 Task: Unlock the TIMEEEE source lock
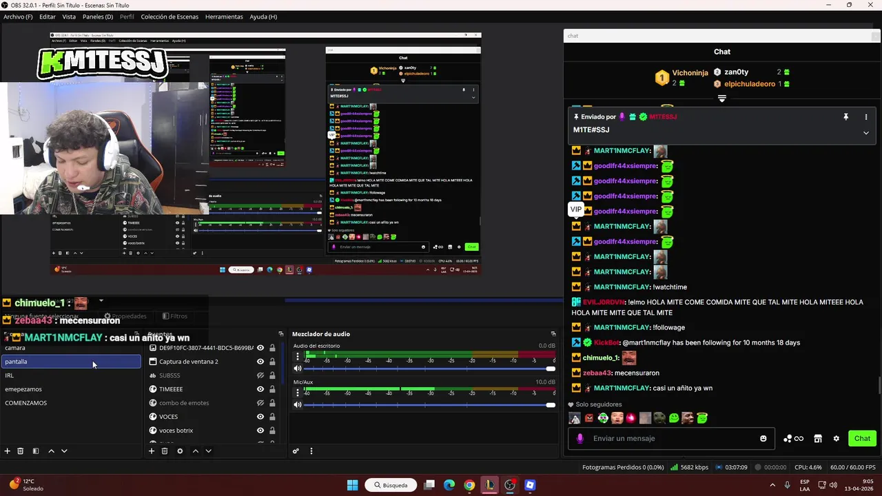click(x=272, y=389)
